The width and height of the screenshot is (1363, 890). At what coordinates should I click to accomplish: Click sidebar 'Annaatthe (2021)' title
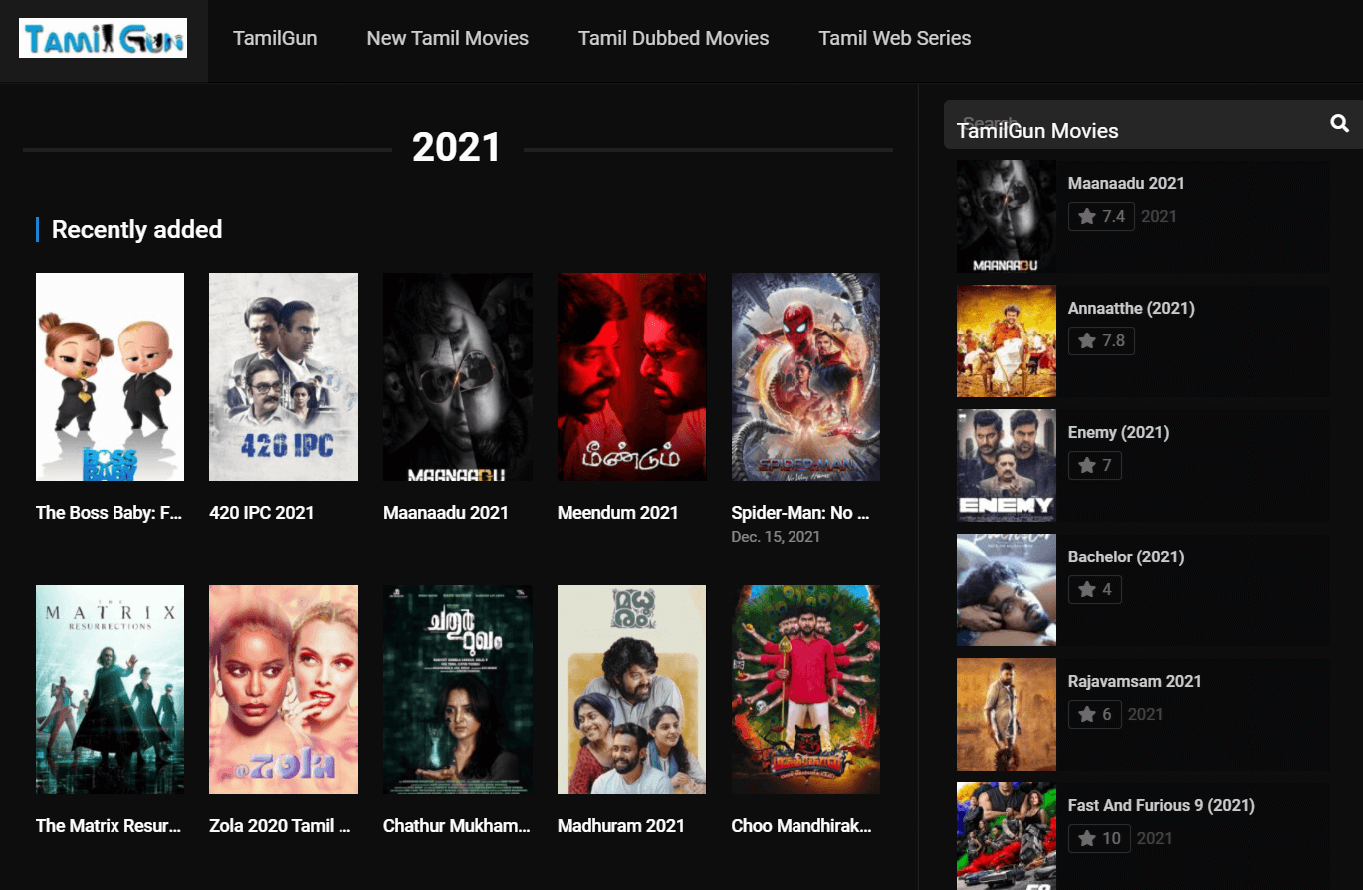pyautogui.click(x=1131, y=308)
